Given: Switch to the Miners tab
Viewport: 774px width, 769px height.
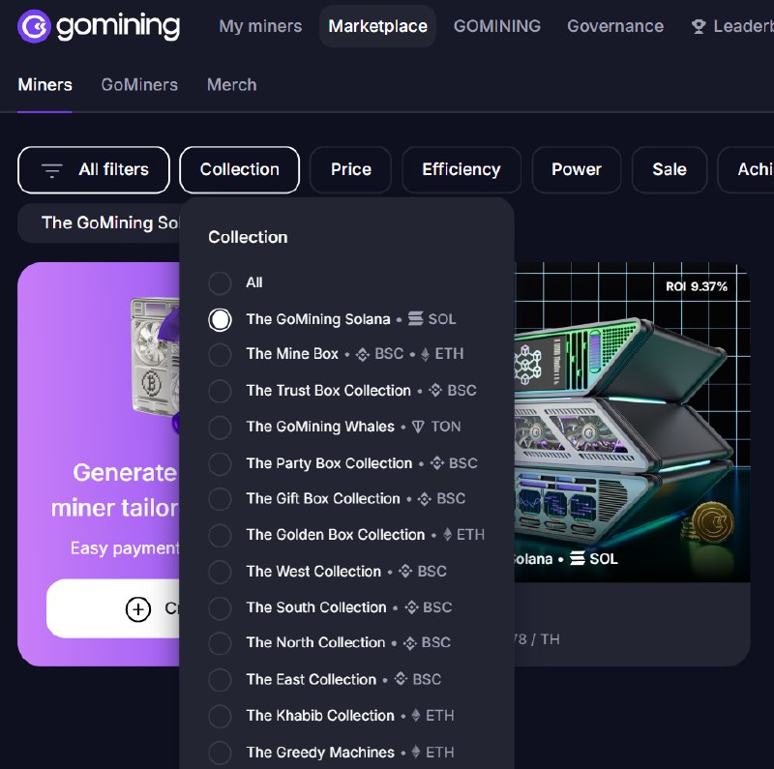Looking at the screenshot, I should pyautogui.click(x=45, y=85).
